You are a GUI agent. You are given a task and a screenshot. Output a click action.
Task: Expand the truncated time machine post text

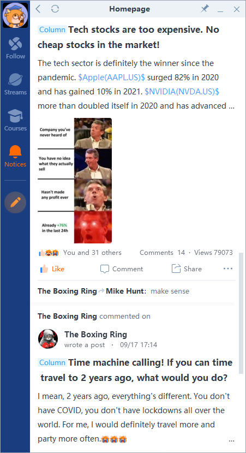click(x=232, y=441)
